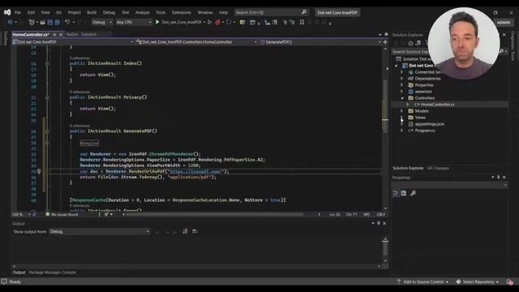
Task: Click the lightbulb quick actions icon on line 35
Action: pos(39,171)
